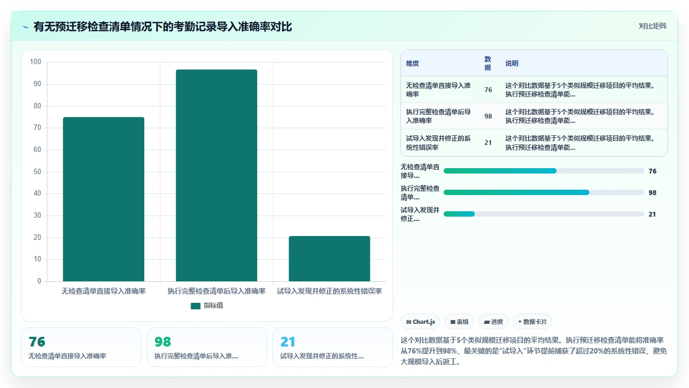
Task: Click the description in the first table row
Action: (x=580, y=90)
